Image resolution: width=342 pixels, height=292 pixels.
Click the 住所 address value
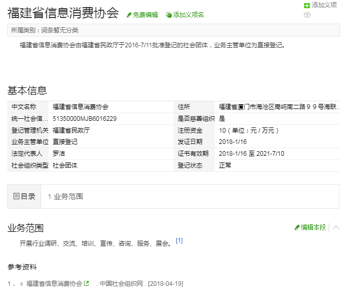pos(279,107)
